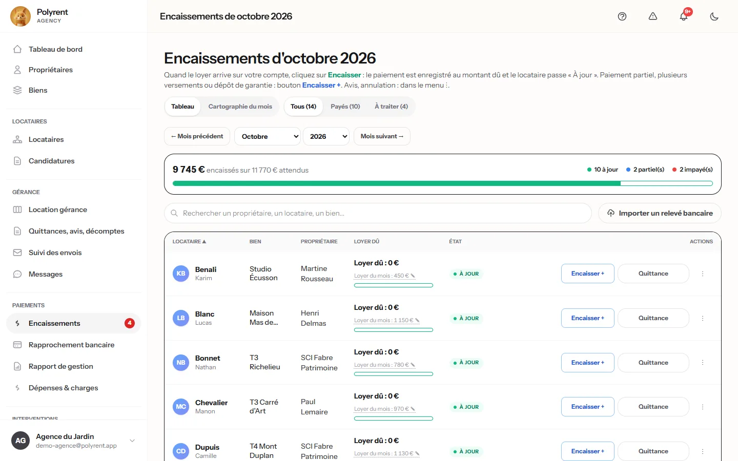Viewport: 738px width, 461px height.
Task: Click Encaisser + for Benali
Action: tap(588, 274)
